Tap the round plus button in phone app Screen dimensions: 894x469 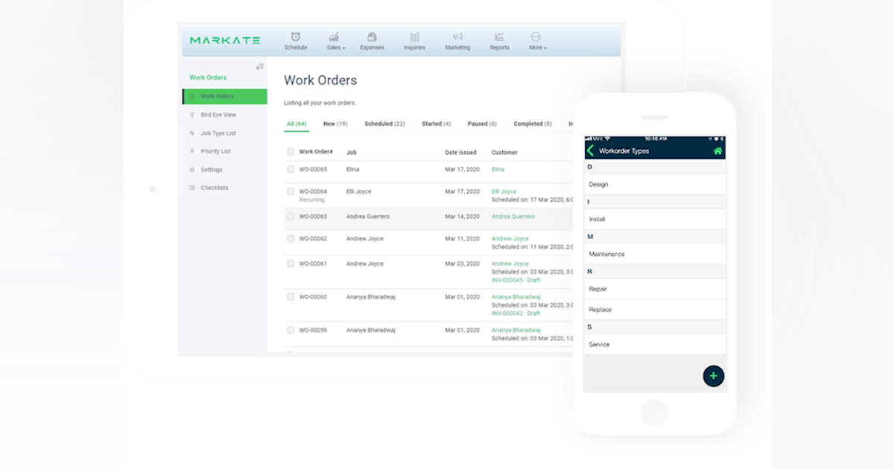[x=713, y=376]
